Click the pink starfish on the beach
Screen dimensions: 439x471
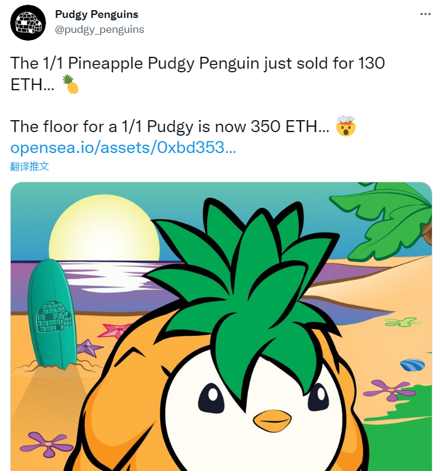114,330
